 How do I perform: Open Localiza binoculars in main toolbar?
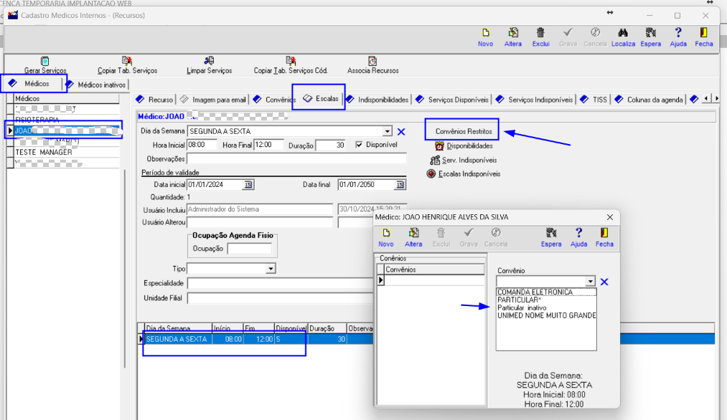[x=623, y=37]
